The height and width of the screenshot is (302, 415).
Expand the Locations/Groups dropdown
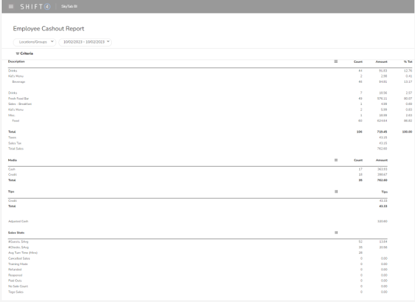35,42
